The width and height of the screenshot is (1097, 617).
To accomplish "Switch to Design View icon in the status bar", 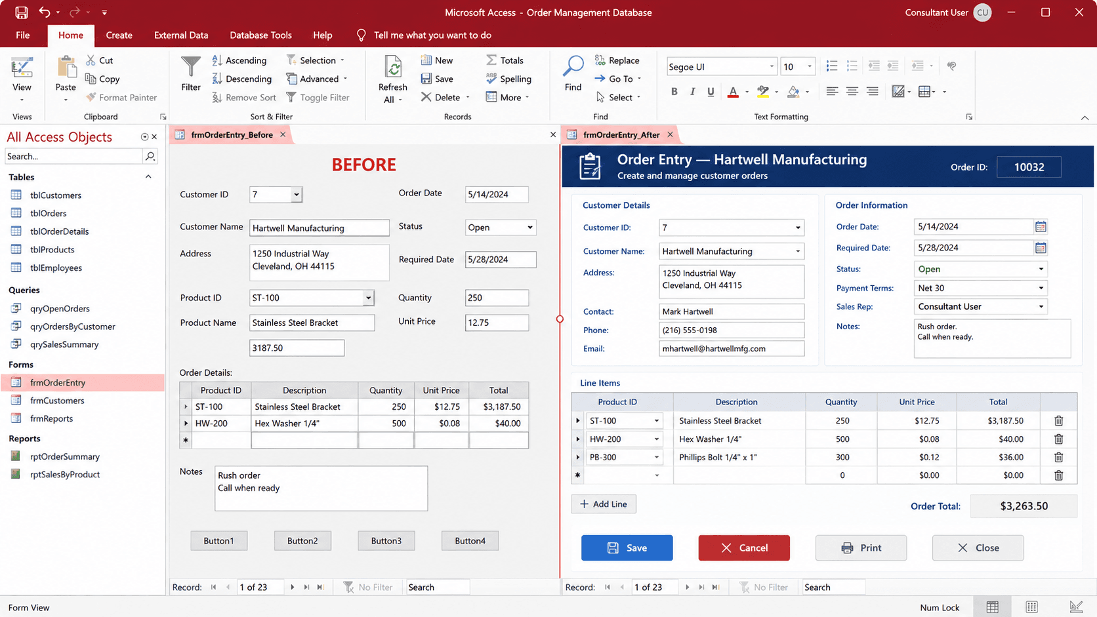I will [x=1076, y=607].
